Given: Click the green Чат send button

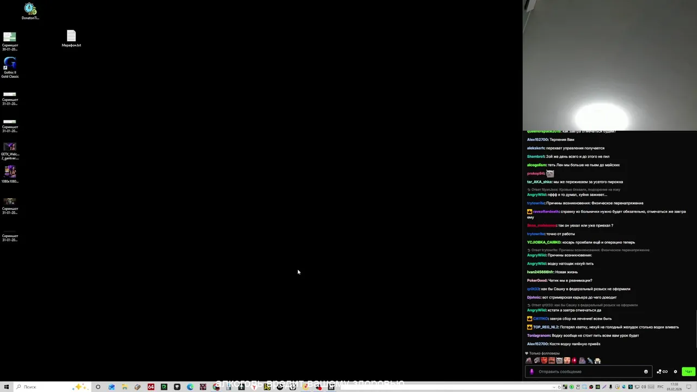Looking at the screenshot, I should pos(688,372).
